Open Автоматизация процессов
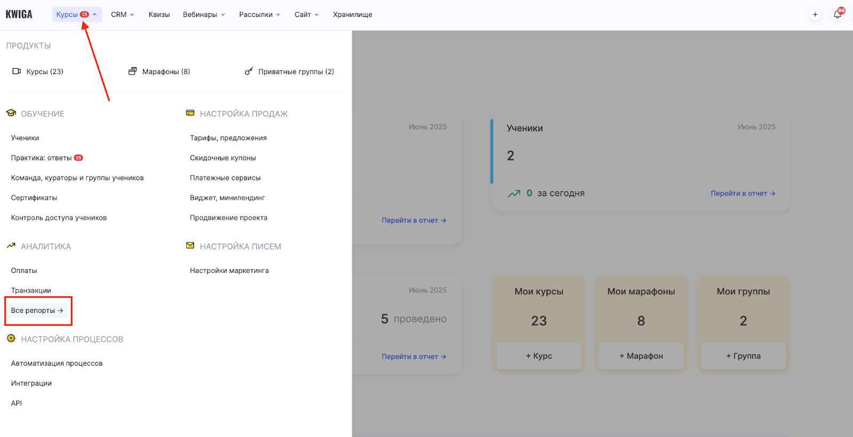The height and width of the screenshot is (437, 853). pos(57,363)
